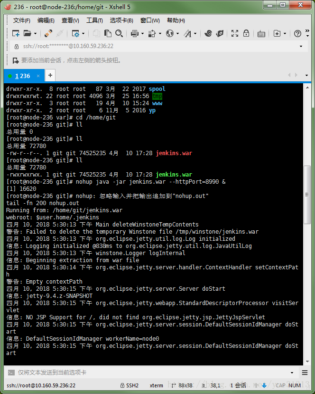Click the SSH2 status bar entry
The width and height of the screenshot is (315, 394).
click(130, 385)
